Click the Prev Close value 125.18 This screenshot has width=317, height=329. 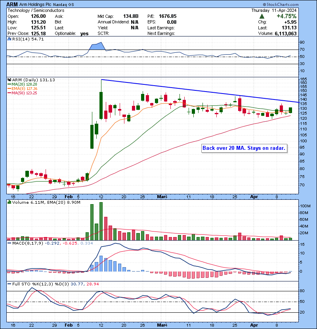click(38, 34)
